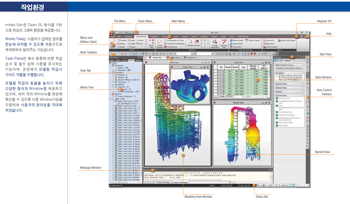Click the Change Parameters ribbon icon
The image size is (350, 204).
click(x=215, y=44)
